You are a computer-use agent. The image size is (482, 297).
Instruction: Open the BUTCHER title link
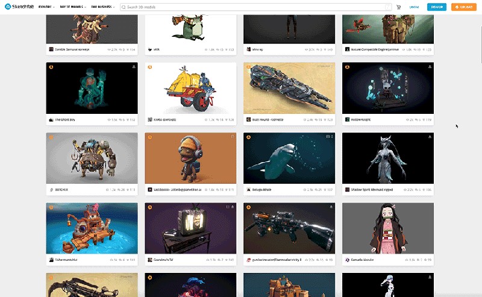coord(61,190)
